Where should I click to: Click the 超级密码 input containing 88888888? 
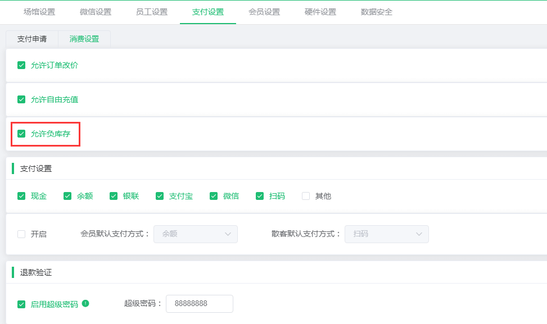click(x=200, y=303)
